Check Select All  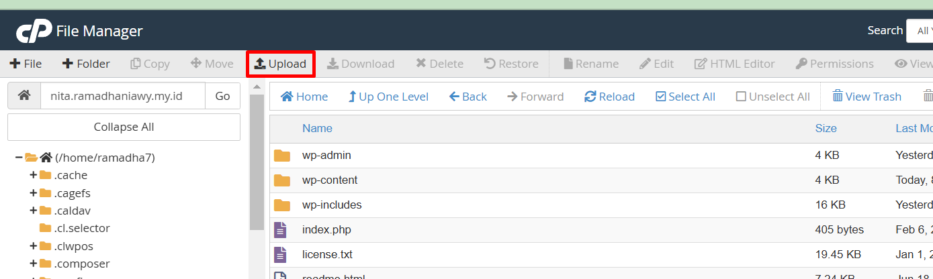coord(685,97)
